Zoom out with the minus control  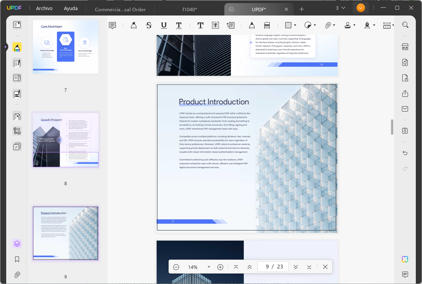(176, 267)
